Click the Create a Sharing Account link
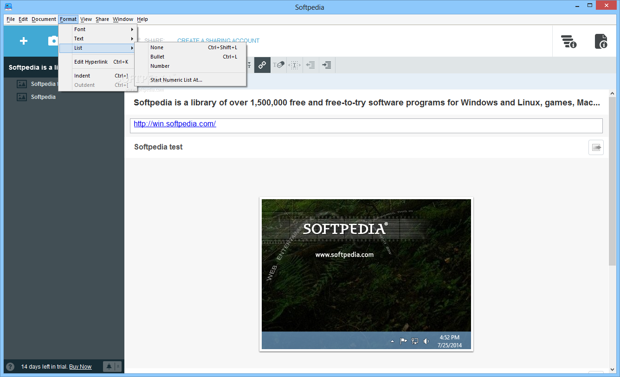This screenshot has width=620, height=377. click(x=218, y=41)
